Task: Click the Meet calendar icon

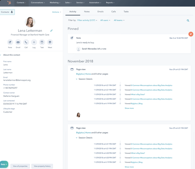Action: 50,42
